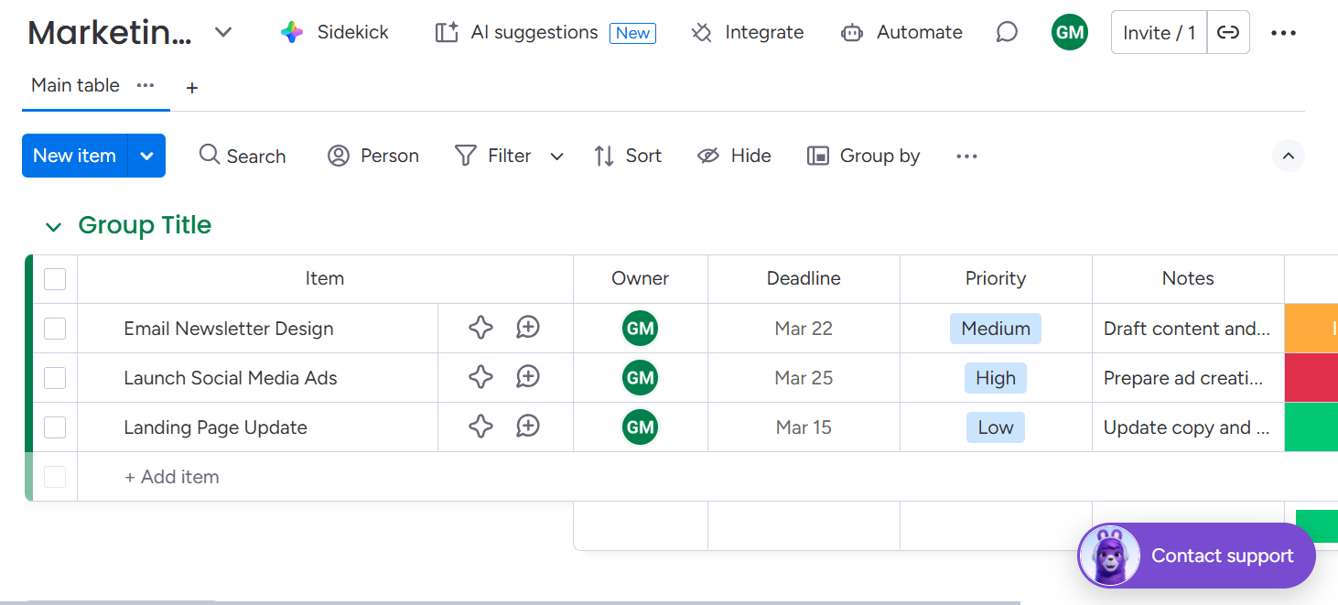Screen dimensions: 1338x605
Task: Open AI suggestions panel
Action: pos(534,32)
